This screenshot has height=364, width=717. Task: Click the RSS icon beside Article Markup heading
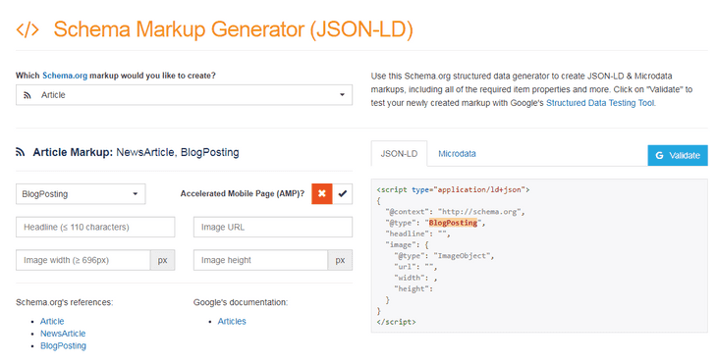20,152
